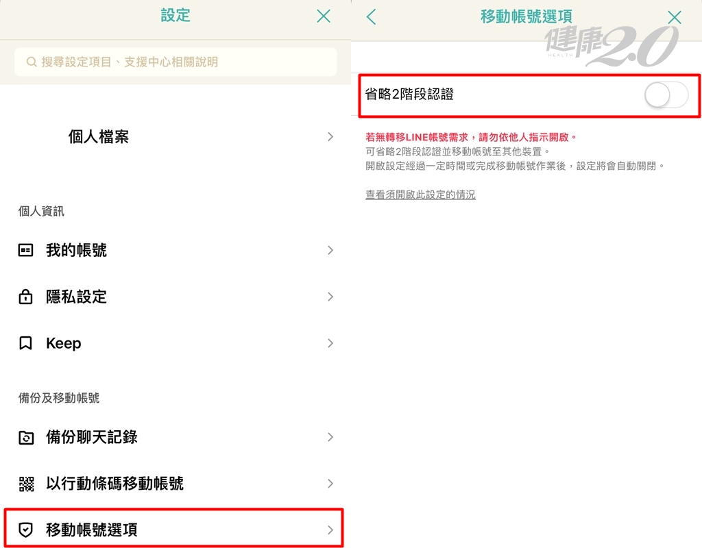The image size is (702, 548).
Task: Select the 備份聊天記錄 menu entry
Action: point(92,438)
